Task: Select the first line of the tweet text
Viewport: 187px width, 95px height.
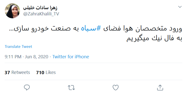Action: (x=95, y=29)
